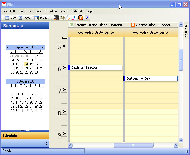This screenshot has width=190, height=155.
Task: Click the Elicit application icon in title bar
Action: [4, 4]
